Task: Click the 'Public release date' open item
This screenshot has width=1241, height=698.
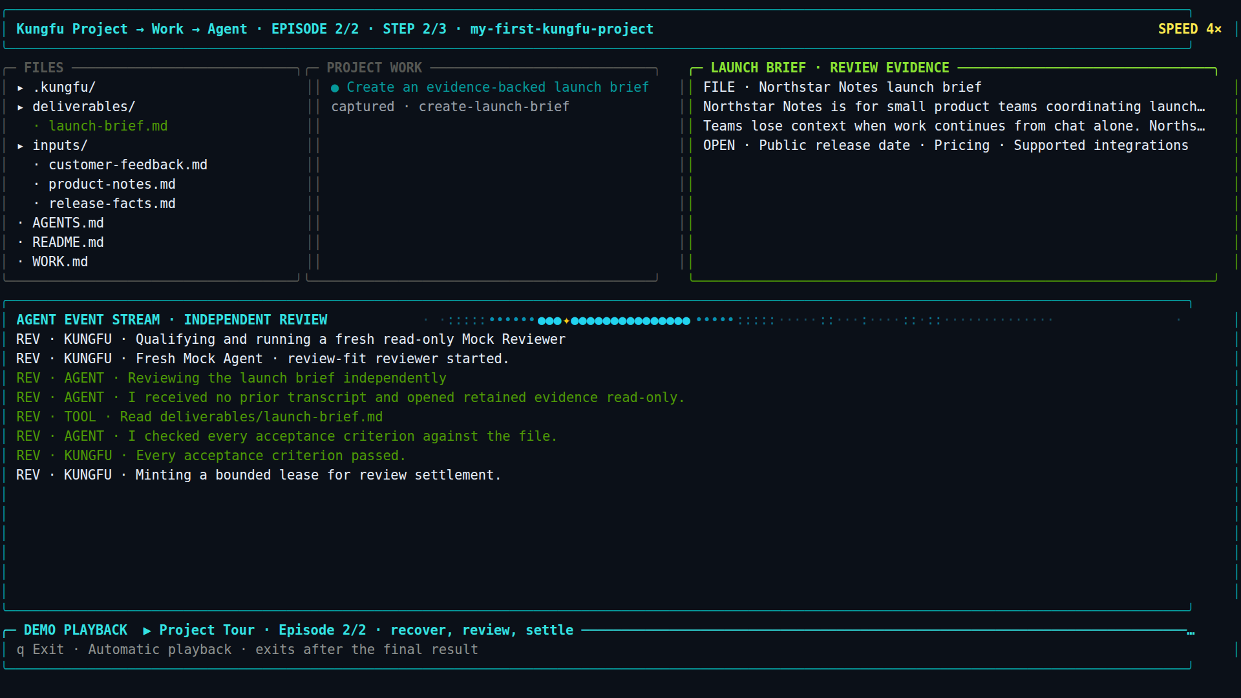Action: (x=834, y=145)
